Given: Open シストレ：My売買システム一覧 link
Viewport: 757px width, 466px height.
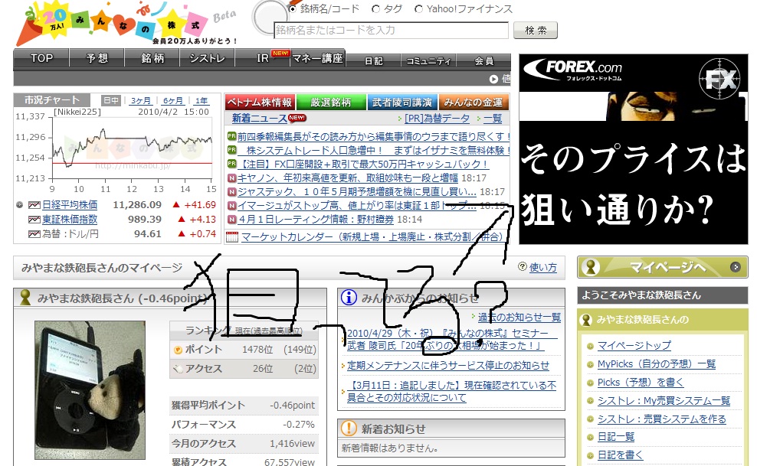Looking at the screenshot, I should (x=664, y=400).
